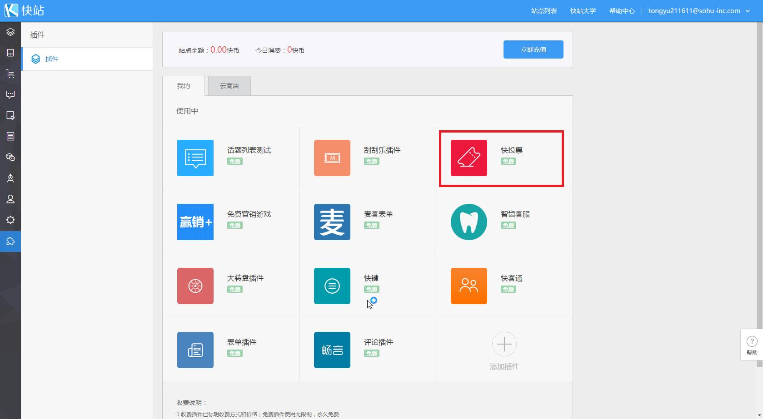763x419 pixels.
Task: Select 插件 item in the side menu
Action: pos(87,59)
